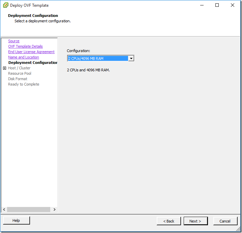This screenshot has height=233, width=242.
Task: Click the Deploy OVF Template title bar icon
Action: pyautogui.click(x=5, y=5)
